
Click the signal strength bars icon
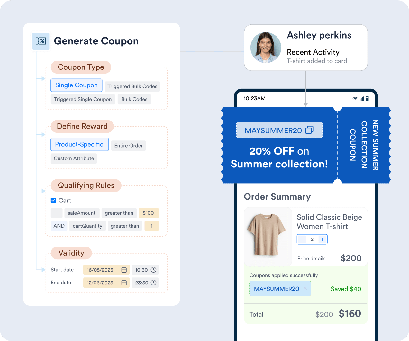tap(361, 99)
